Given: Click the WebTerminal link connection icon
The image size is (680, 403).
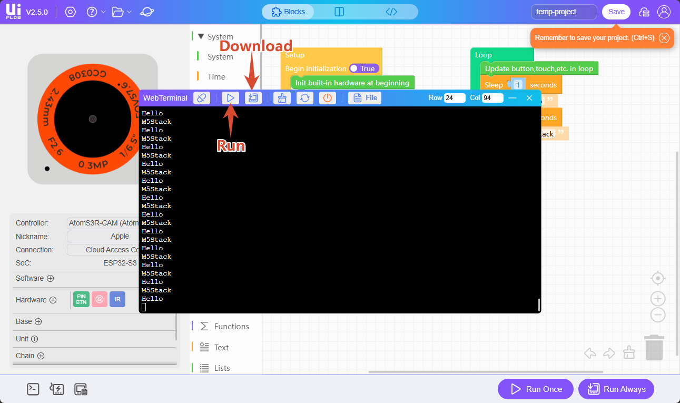Looking at the screenshot, I should [202, 98].
